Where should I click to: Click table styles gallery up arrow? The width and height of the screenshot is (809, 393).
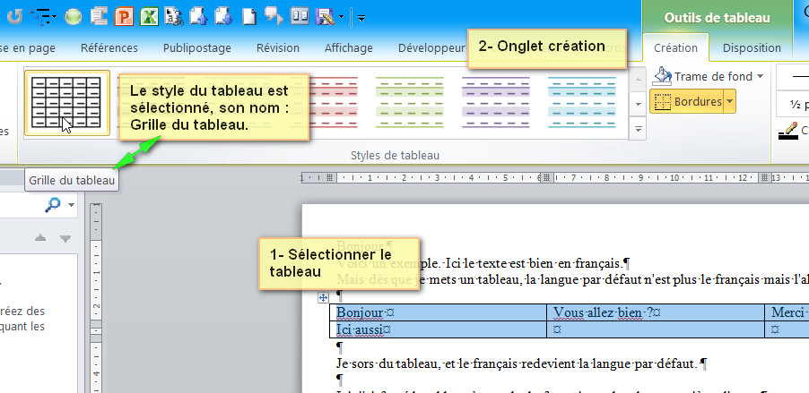(639, 78)
